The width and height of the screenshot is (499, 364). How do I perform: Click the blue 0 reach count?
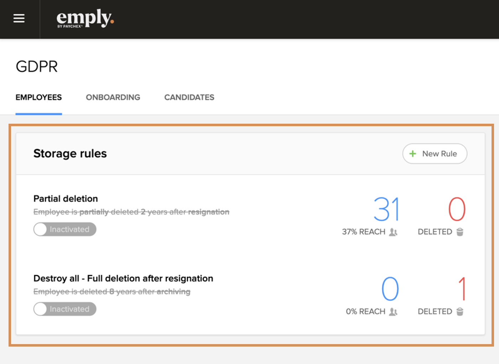390,289
